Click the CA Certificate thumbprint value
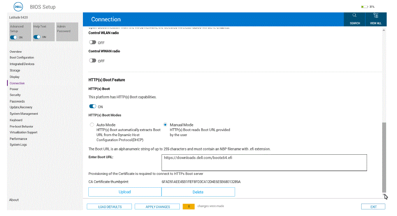The width and height of the screenshot is (397, 216). tap(201, 182)
